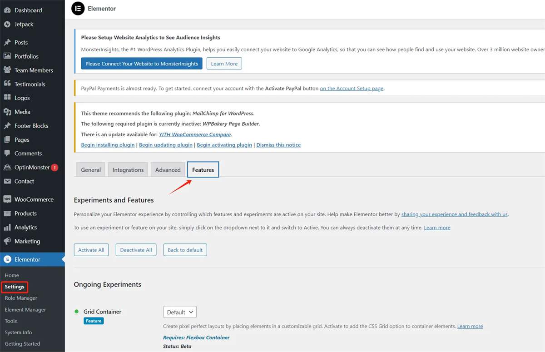This screenshot has height=352, width=545.
Task: Open System Info submenu item
Action: click(18, 332)
